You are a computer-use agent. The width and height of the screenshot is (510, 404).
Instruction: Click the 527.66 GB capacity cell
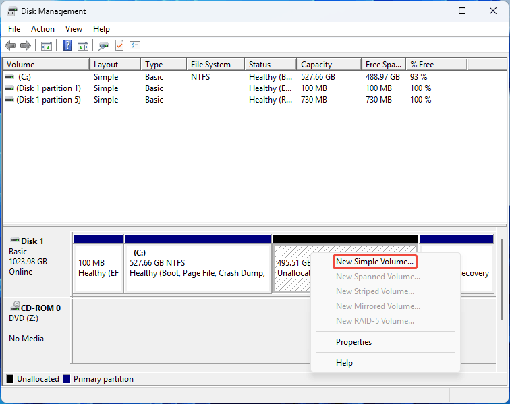318,77
